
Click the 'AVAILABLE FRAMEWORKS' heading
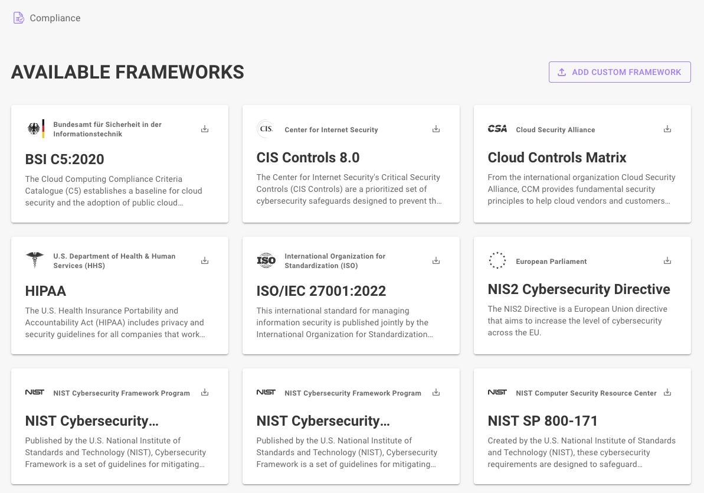tap(127, 72)
